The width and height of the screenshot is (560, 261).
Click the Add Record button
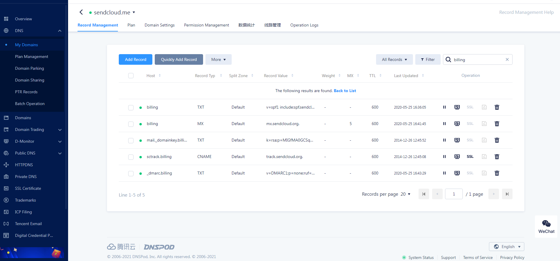136,59
